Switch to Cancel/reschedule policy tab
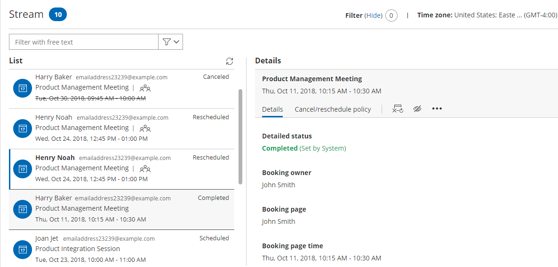The width and height of the screenshot is (558, 267). click(x=333, y=109)
